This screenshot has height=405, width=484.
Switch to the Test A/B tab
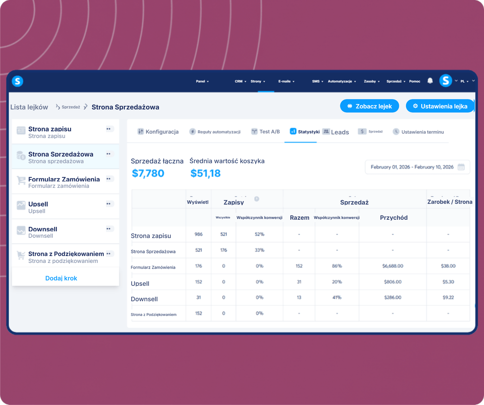coord(265,131)
